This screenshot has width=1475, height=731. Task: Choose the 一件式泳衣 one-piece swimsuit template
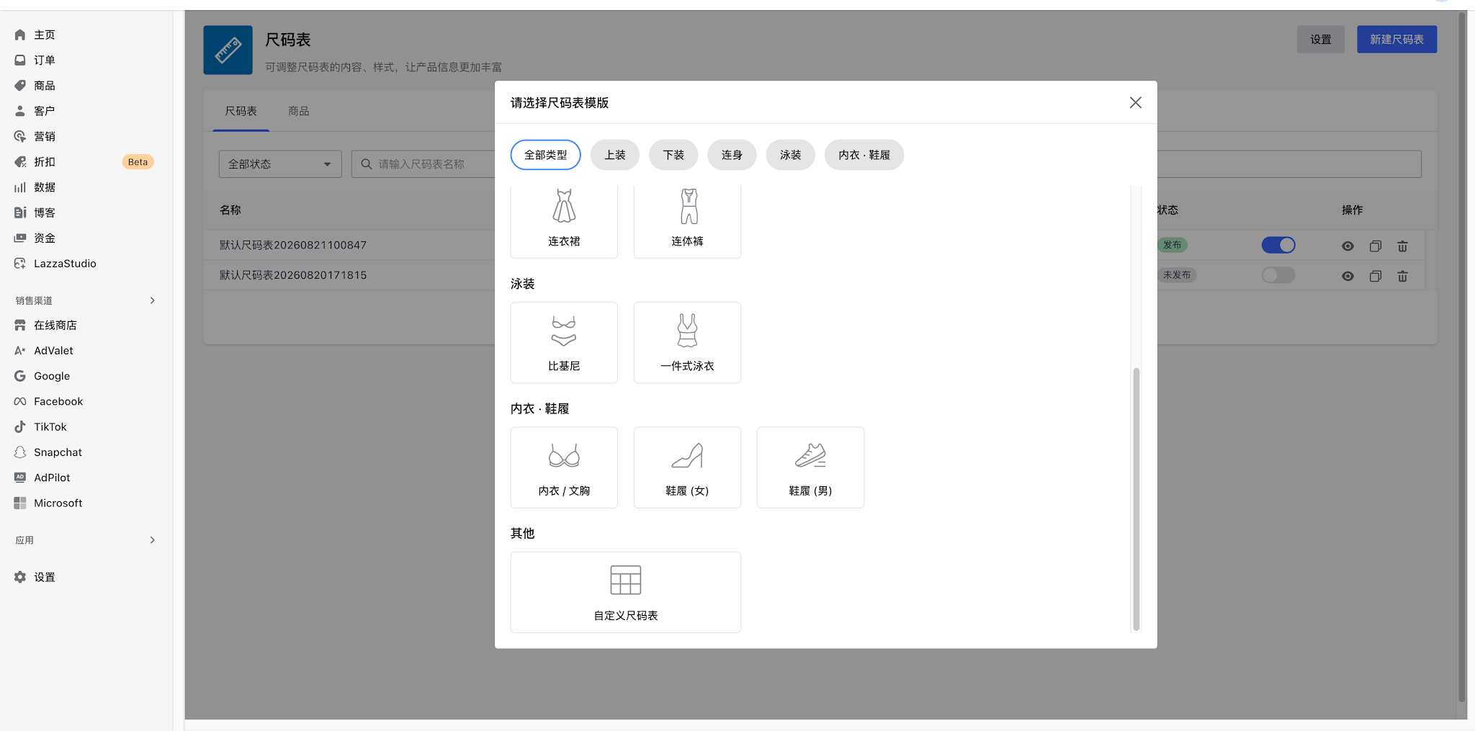(x=687, y=343)
